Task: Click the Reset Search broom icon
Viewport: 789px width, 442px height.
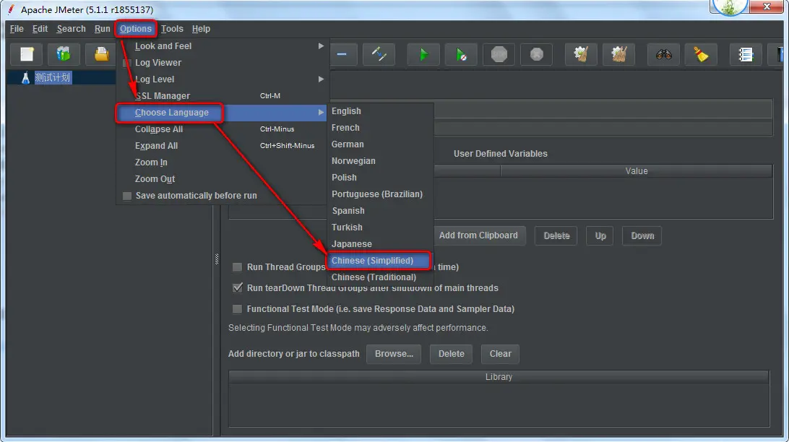Action: click(700, 53)
